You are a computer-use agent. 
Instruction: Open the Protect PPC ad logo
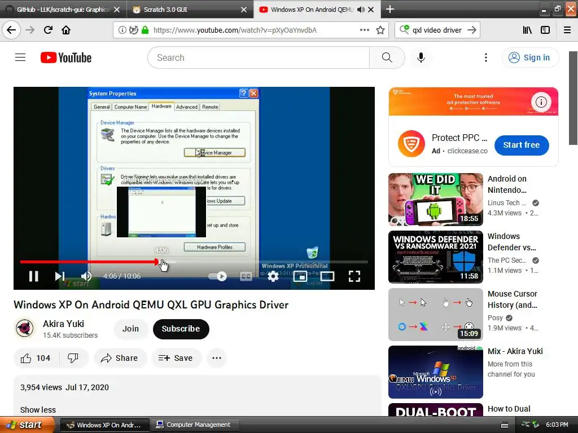pyautogui.click(x=411, y=144)
